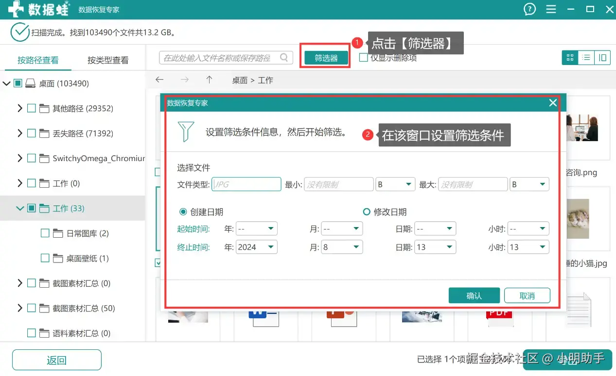The height and width of the screenshot is (376, 616).
Task: Go back with the left arrow
Action: click(x=159, y=80)
